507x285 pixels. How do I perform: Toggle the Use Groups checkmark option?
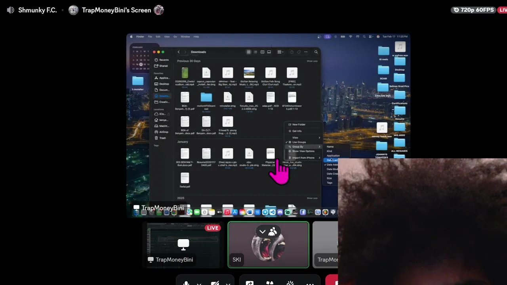point(303,142)
